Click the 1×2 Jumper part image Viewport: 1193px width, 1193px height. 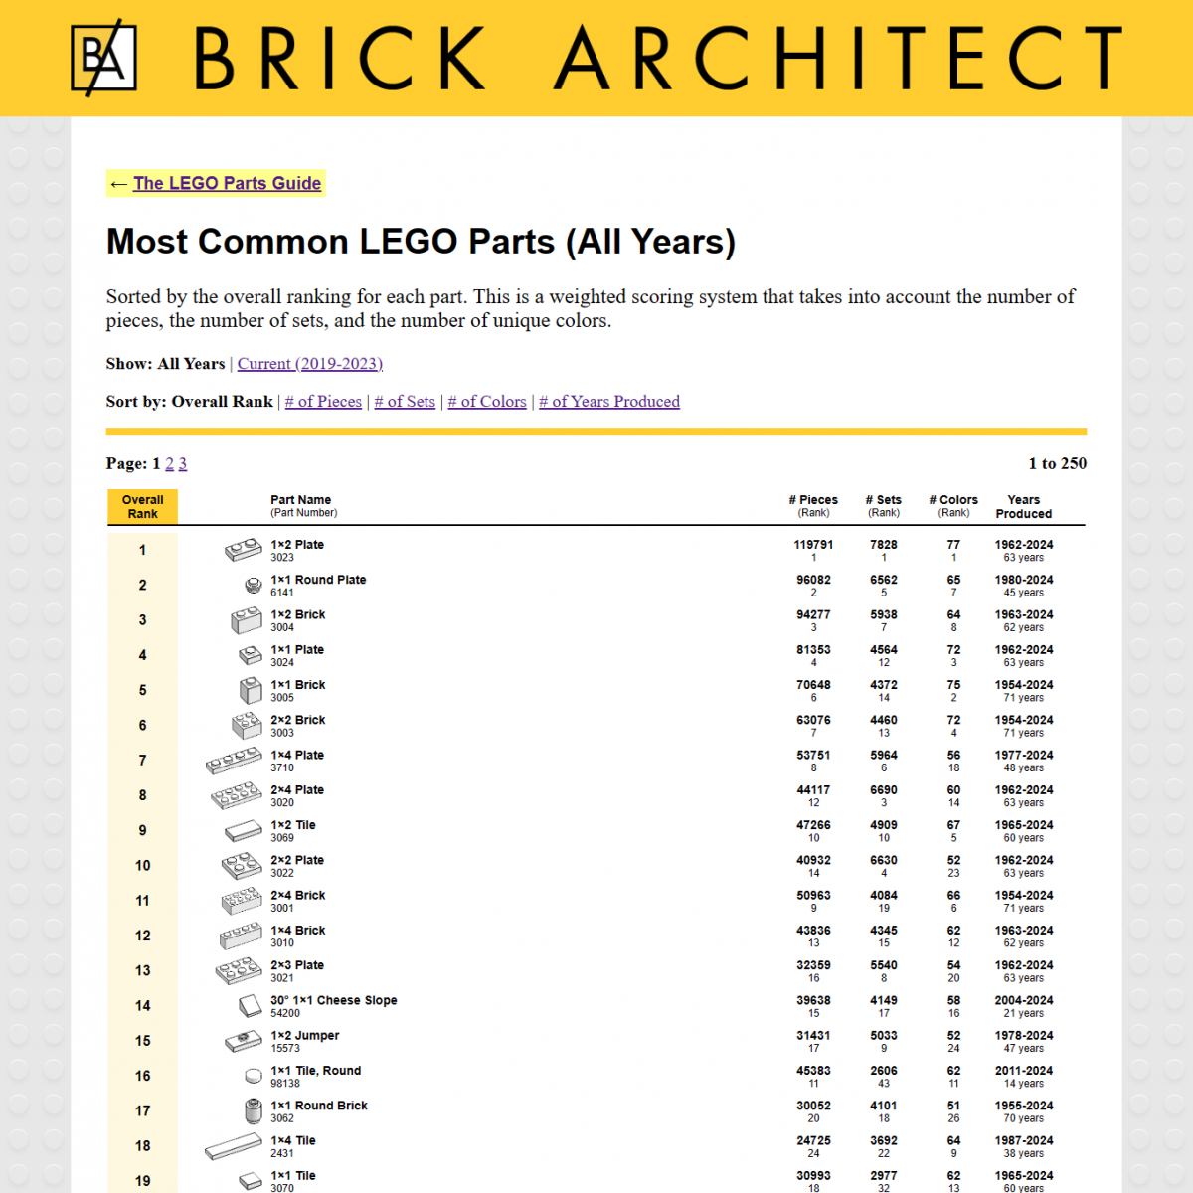(x=245, y=1041)
